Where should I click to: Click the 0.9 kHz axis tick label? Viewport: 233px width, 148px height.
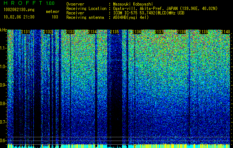tap(3, 85)
